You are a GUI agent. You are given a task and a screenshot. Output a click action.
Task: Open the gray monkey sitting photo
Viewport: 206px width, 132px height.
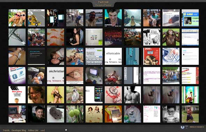pyautogui.click(x=75, y=95)
